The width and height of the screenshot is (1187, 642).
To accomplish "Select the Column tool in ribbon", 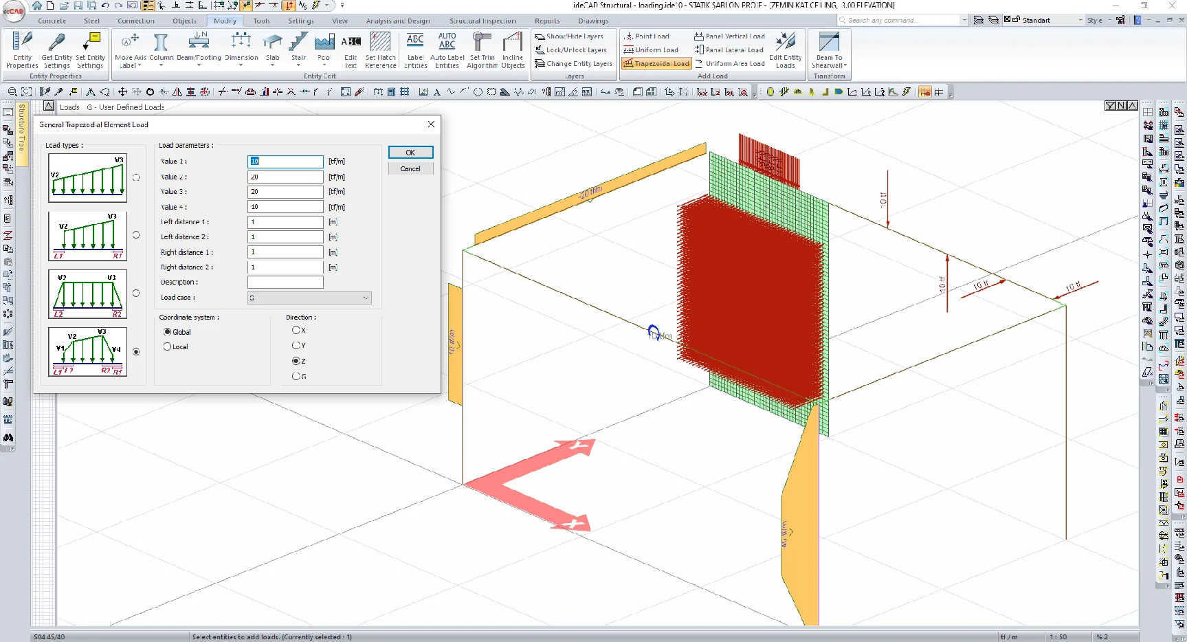I will pyautogui.click(x=162, y=50).
